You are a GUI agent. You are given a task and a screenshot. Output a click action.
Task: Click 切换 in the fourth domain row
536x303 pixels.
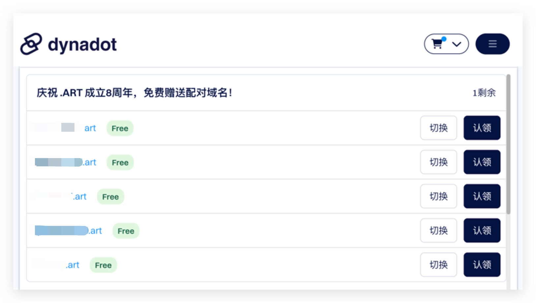tap(438, 231)
